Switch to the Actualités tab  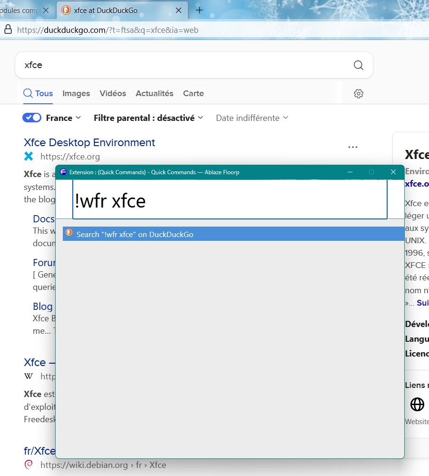155,93
